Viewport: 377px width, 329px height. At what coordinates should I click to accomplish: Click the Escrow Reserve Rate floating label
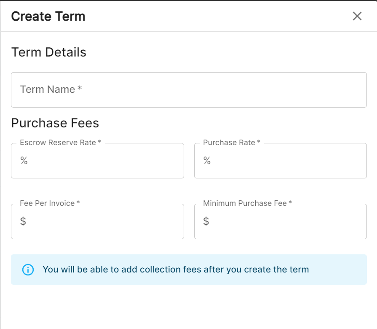60,143
